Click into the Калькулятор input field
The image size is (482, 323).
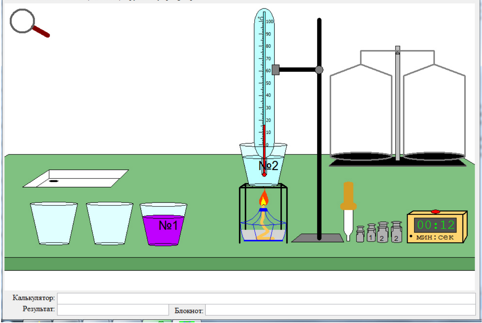tap(266, 298)
